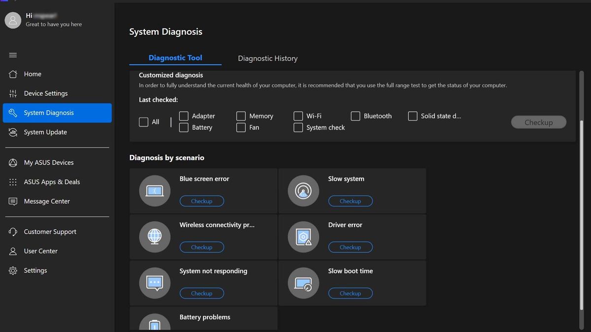
Task: Run Checkup for Slow boot time
Action: [350, 293]
